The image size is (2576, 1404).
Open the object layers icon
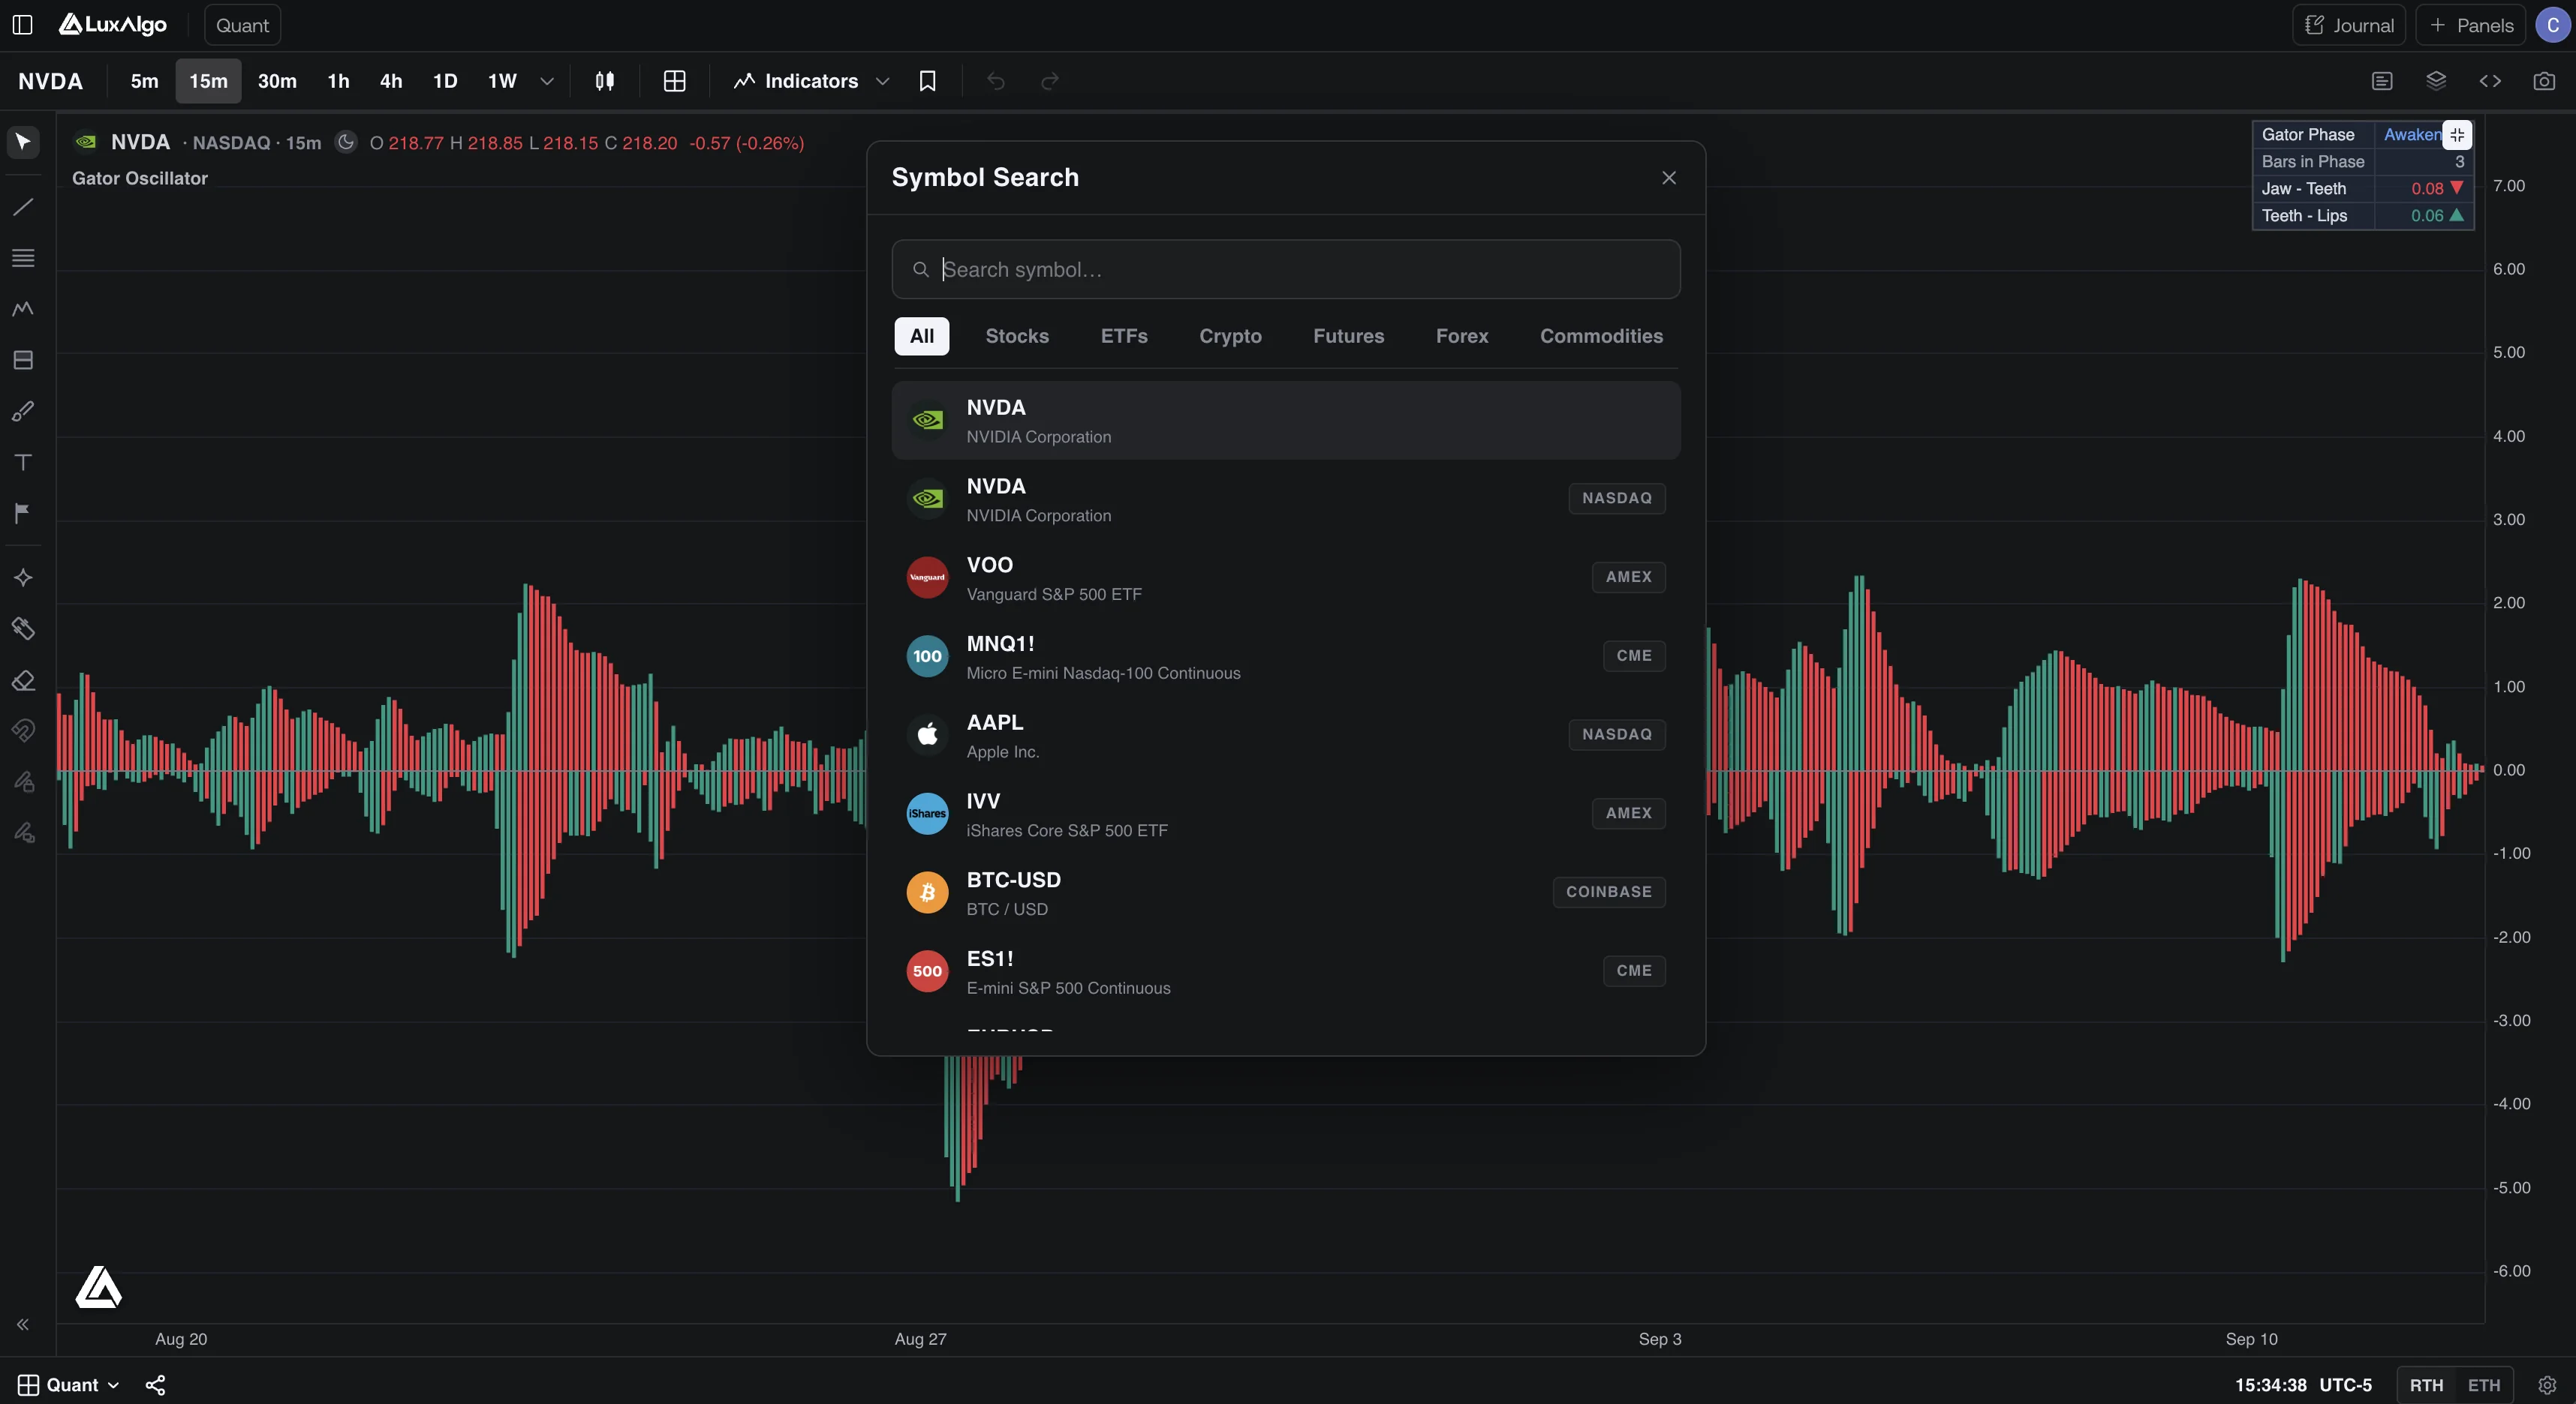point(2436,81)
